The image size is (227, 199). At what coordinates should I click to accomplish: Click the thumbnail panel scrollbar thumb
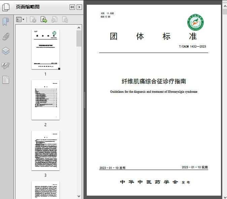tap(79, 38)
